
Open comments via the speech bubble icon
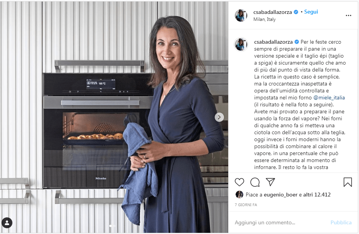pos(255,182)
